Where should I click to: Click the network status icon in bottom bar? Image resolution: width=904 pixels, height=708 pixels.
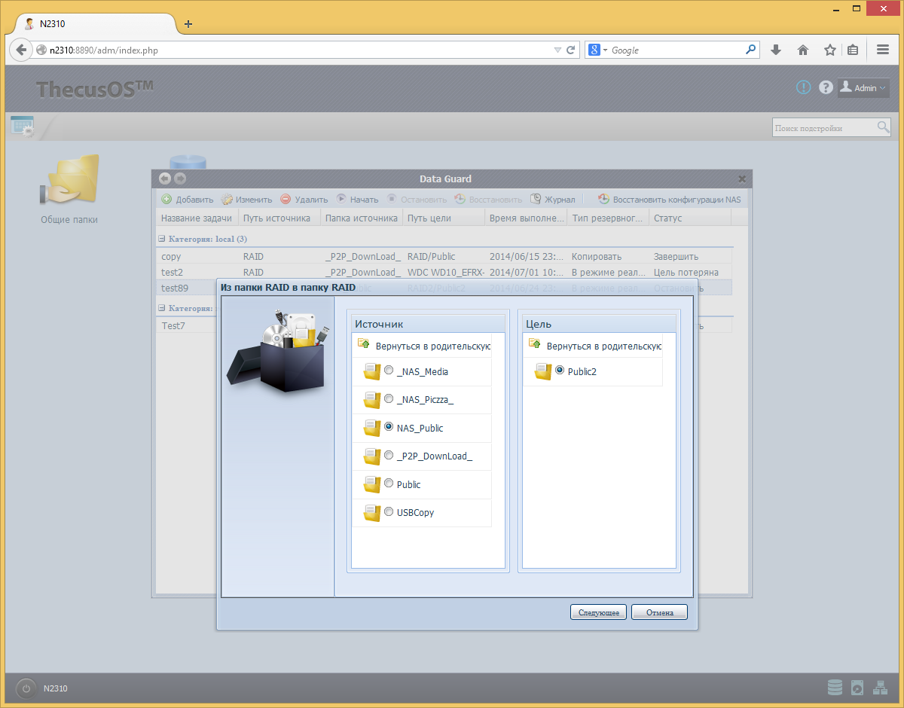pyautogui.click(x=880, y=688)
